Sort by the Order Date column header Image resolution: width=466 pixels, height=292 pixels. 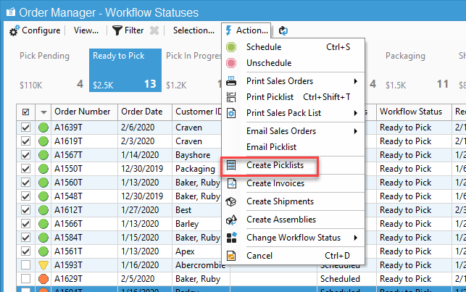pyautogui.click(x=145, y=112)
